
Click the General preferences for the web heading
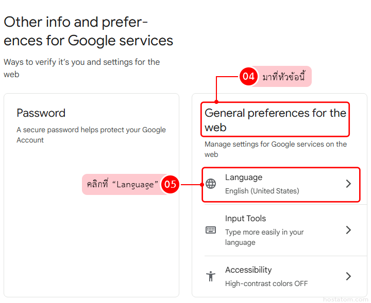(x=275, y=120)
